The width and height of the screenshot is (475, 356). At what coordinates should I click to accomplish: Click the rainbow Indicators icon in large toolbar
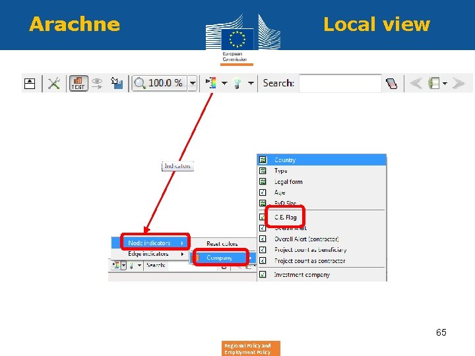(211, 83)
